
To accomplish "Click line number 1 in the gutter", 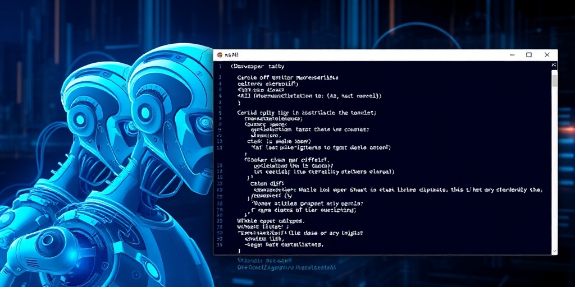I will tap(220, 67).
